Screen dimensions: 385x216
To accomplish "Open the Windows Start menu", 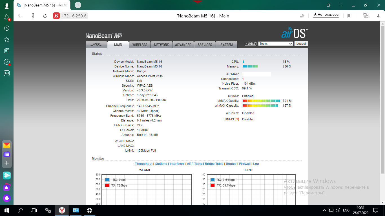I will point(7,210).
